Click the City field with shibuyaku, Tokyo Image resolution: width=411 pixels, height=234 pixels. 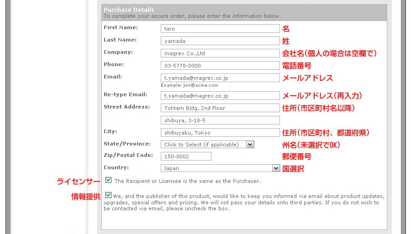[220, 132]
